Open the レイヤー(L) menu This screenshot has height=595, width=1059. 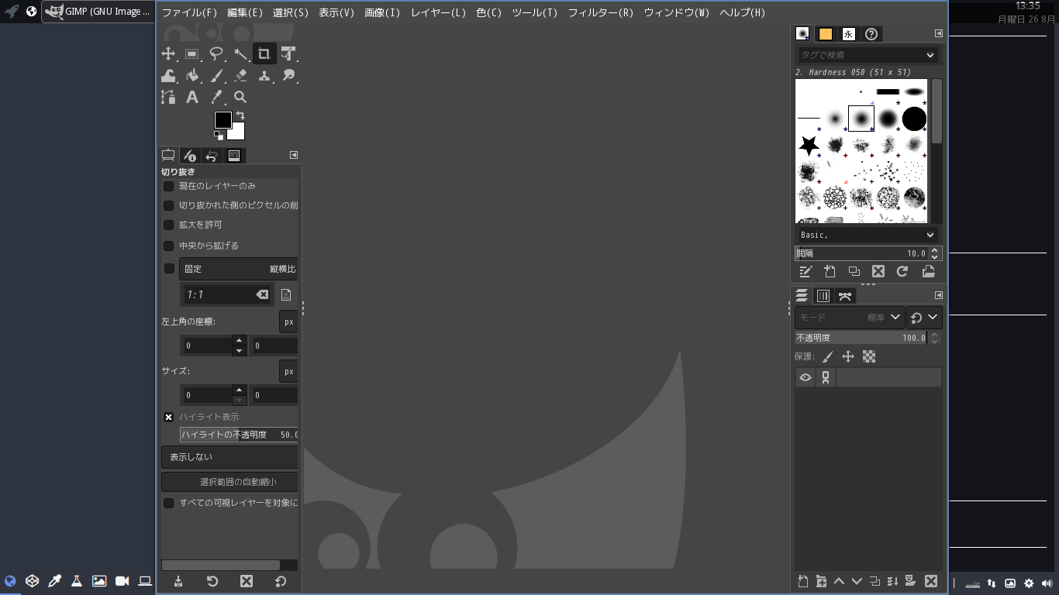(438, 12)
